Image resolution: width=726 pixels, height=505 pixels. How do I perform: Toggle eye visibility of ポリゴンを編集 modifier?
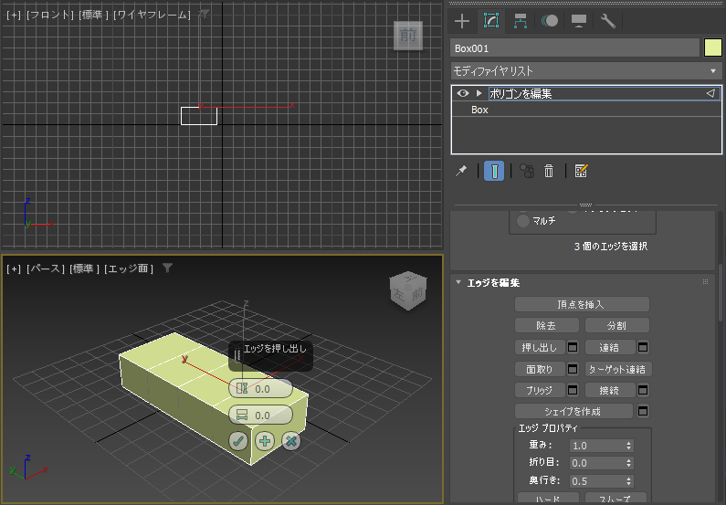click(463, 93)
